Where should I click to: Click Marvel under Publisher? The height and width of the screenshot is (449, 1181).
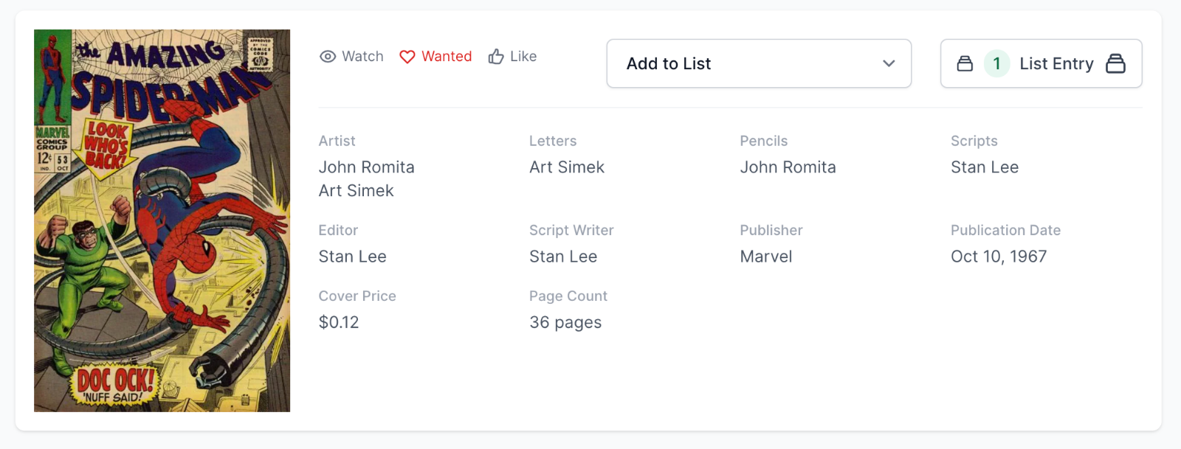click(x=765, y=257)
